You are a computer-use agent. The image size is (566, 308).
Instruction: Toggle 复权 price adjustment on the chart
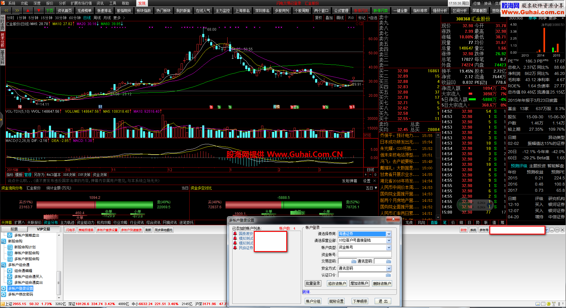tap(318, 18)
